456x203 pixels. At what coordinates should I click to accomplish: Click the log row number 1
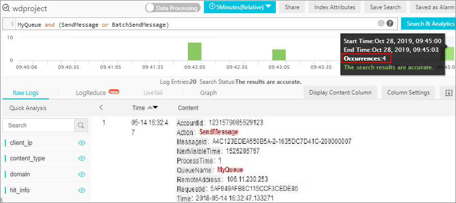click(103, 123)
